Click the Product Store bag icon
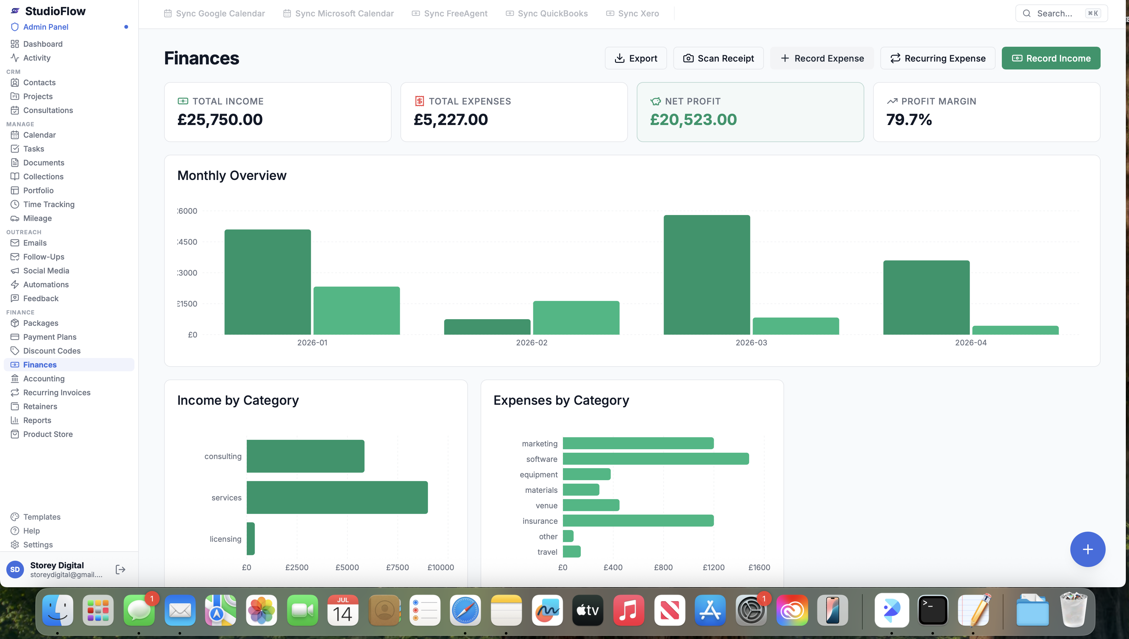The width and height of the screenshot is (1129, 639). (x=15, y=434)
